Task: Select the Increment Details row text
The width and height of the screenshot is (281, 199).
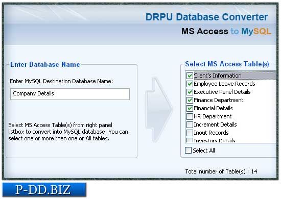Action: coord(215,125)
